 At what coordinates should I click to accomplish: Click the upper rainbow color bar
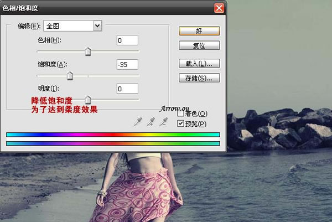[113, 135]
